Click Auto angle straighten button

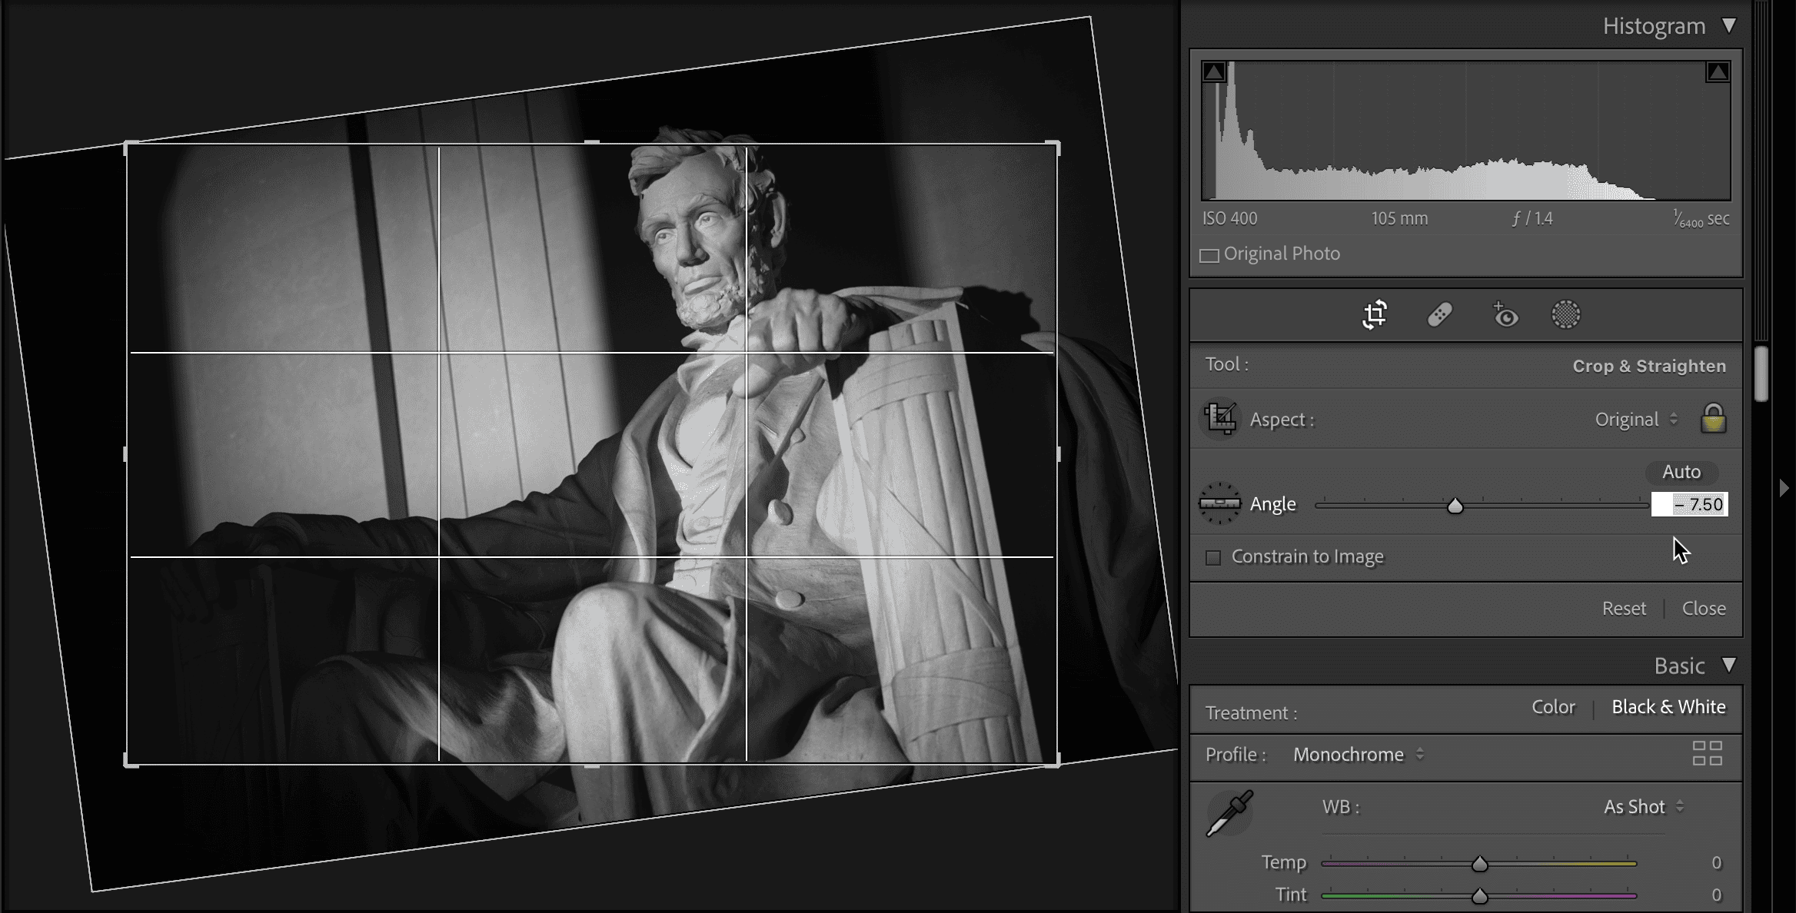point(1681,472)
